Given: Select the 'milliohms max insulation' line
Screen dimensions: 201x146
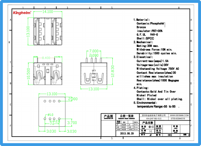Looking at the screenshot, I should (x=155, y=77).
